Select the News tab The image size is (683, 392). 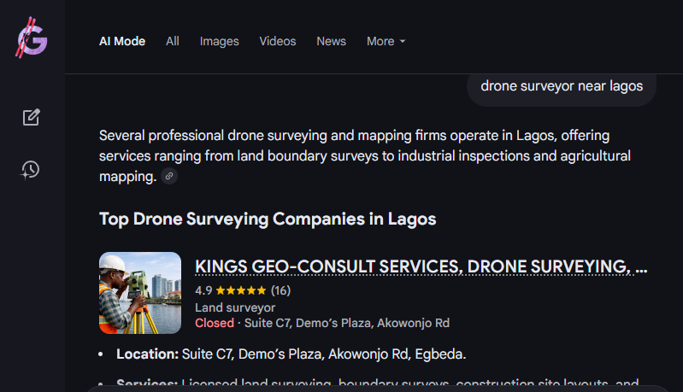(x=332, y=41)
